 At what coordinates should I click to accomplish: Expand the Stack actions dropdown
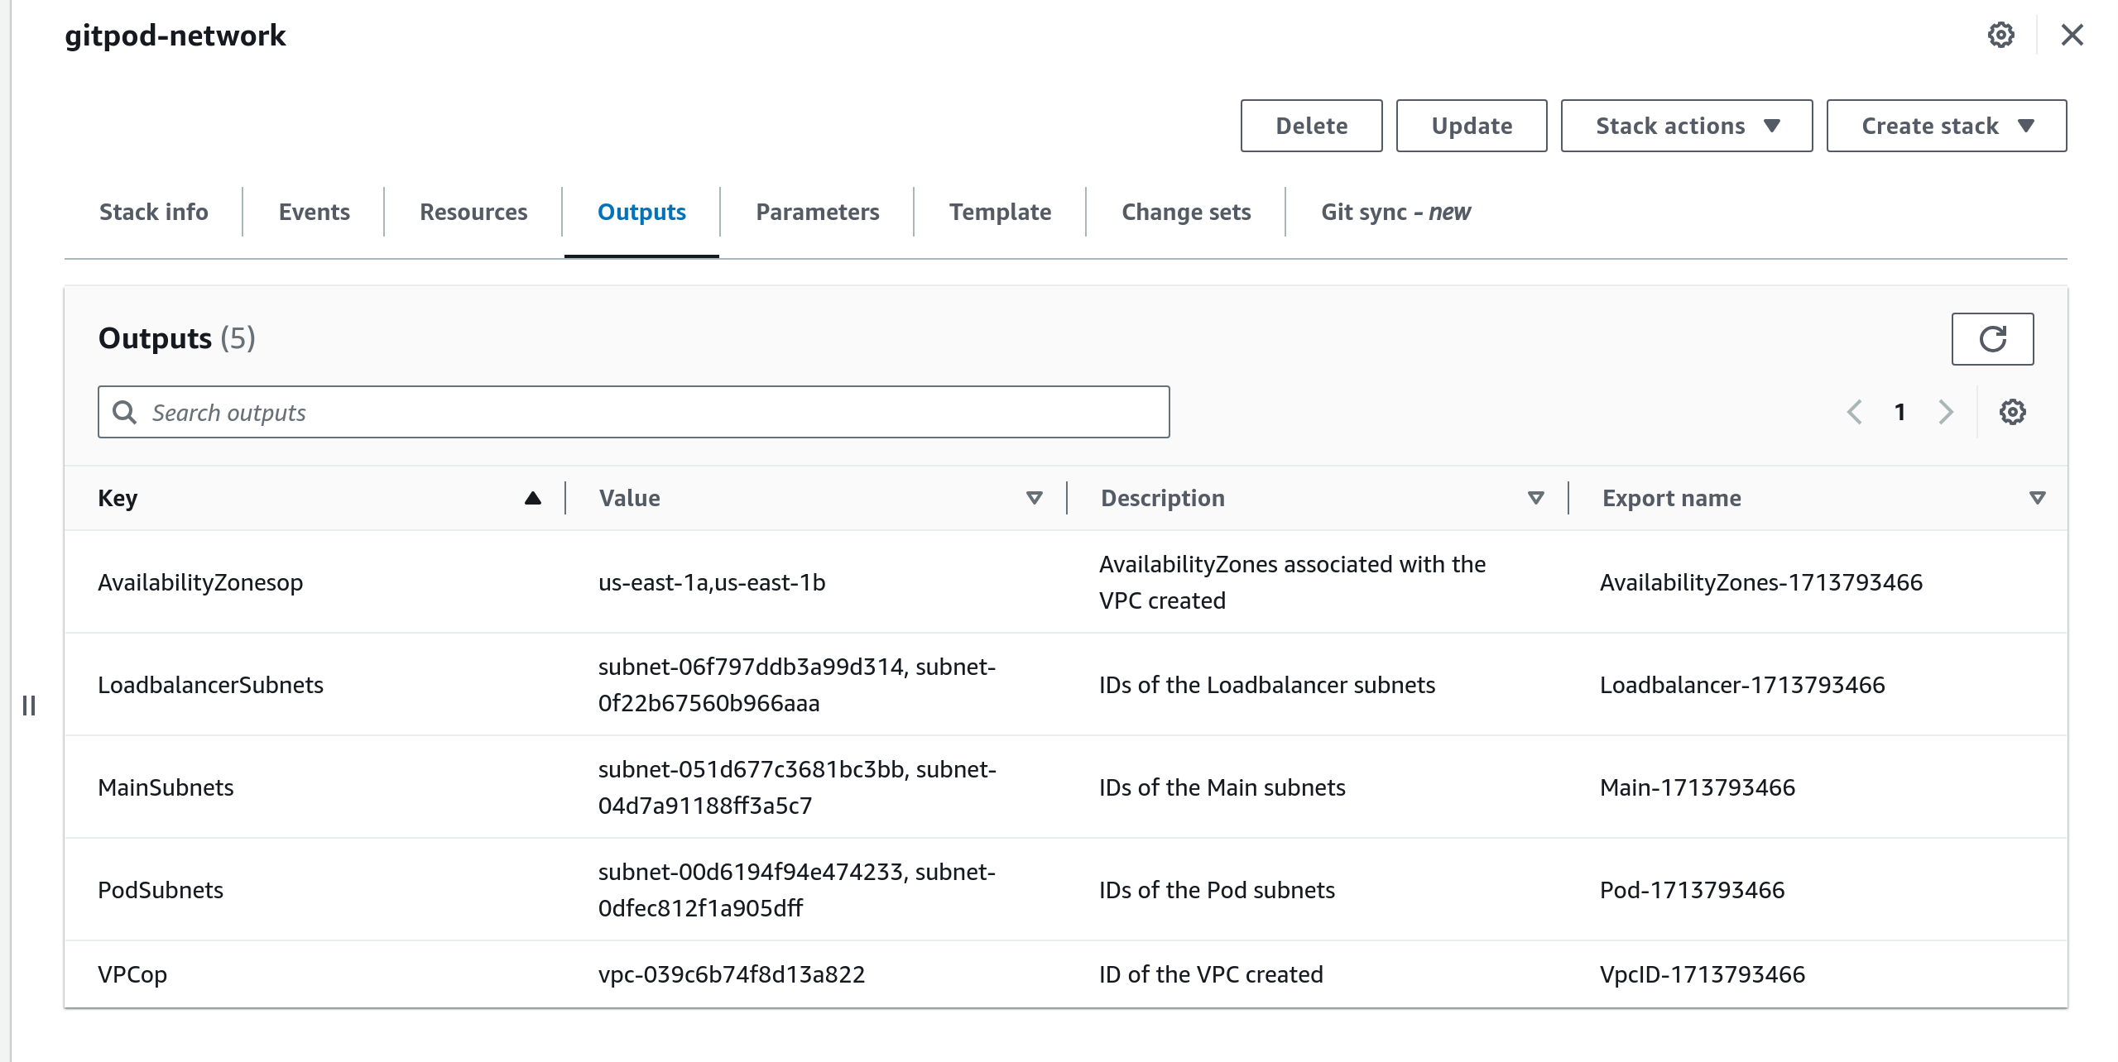(1686, 126)
